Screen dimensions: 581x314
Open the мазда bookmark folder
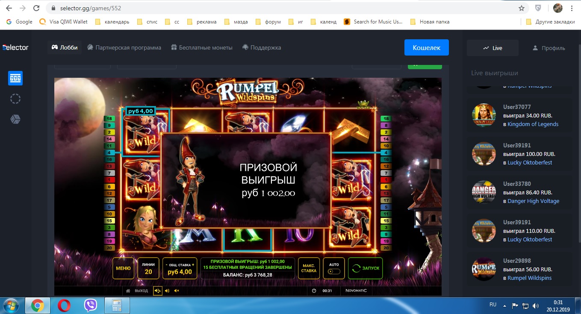[x=236, y=22]
